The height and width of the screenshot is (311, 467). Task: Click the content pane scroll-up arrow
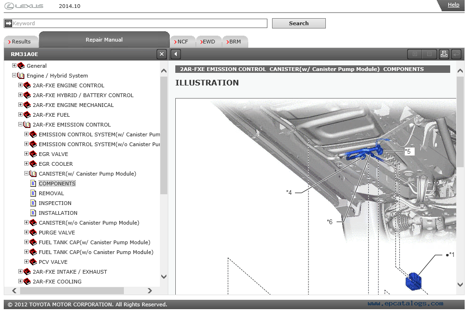460,71
